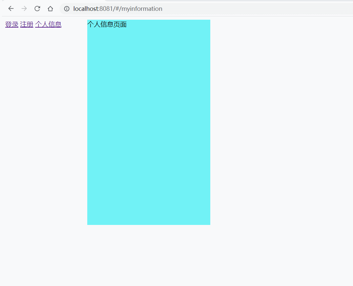Select the 个人信息页面 text in cyan panel

coord(107,24)
